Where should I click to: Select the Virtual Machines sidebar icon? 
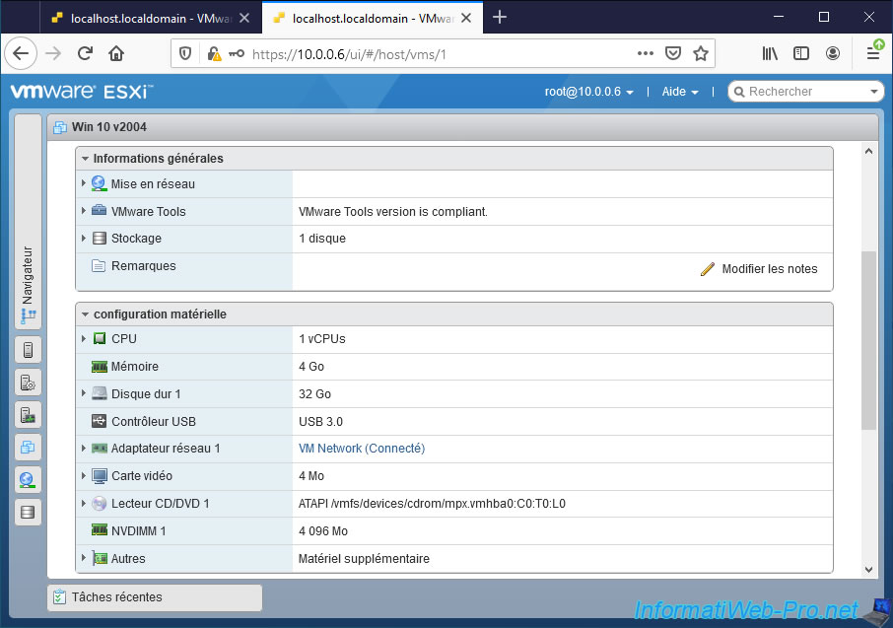28,448
